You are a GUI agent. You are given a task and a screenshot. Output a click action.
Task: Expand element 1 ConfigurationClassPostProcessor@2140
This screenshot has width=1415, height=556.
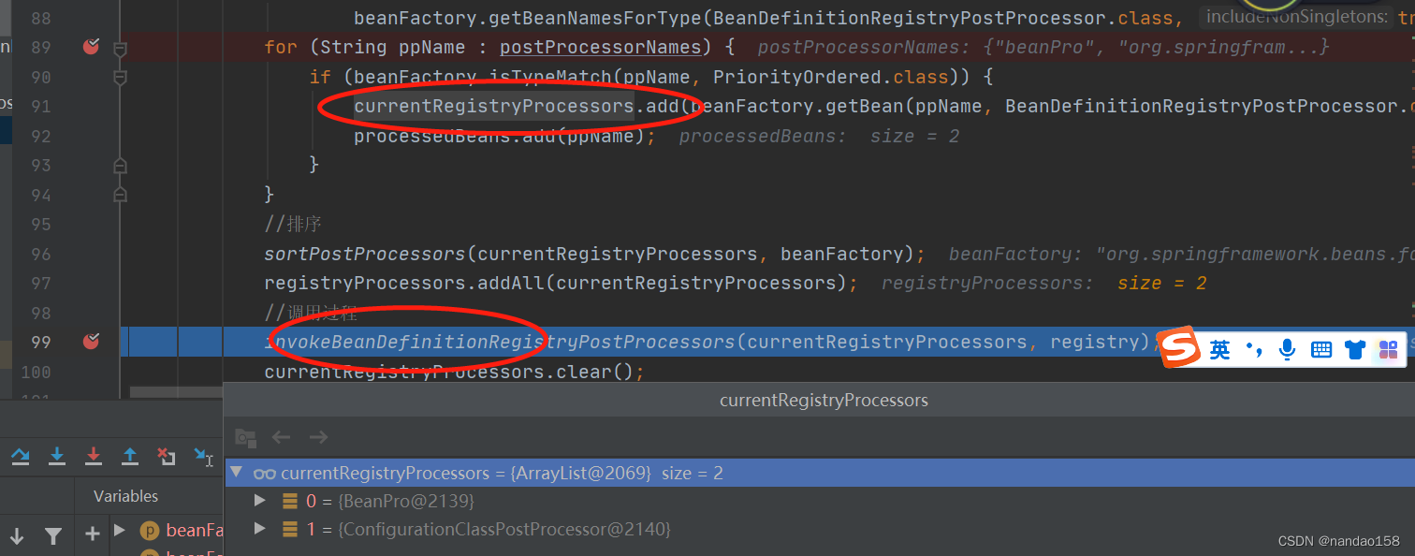coord(260,529)
